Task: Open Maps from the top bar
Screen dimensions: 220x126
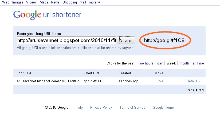Action: [x=44, y=2]
